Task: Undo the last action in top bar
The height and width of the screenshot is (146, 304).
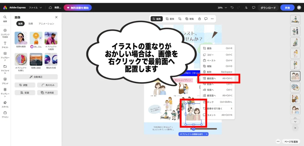Action: tap(232, 7)
